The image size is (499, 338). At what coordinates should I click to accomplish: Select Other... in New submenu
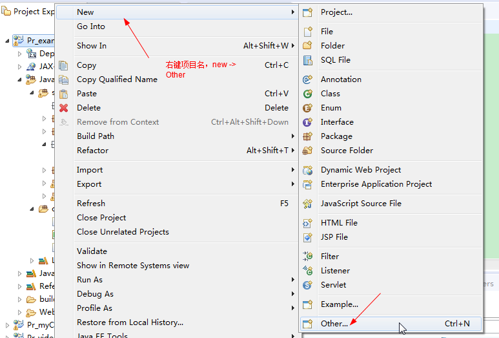point(391,324)
